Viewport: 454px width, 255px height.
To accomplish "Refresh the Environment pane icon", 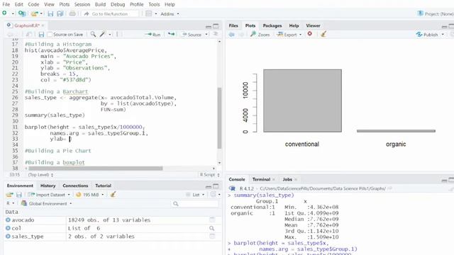I will click(213, 194).
